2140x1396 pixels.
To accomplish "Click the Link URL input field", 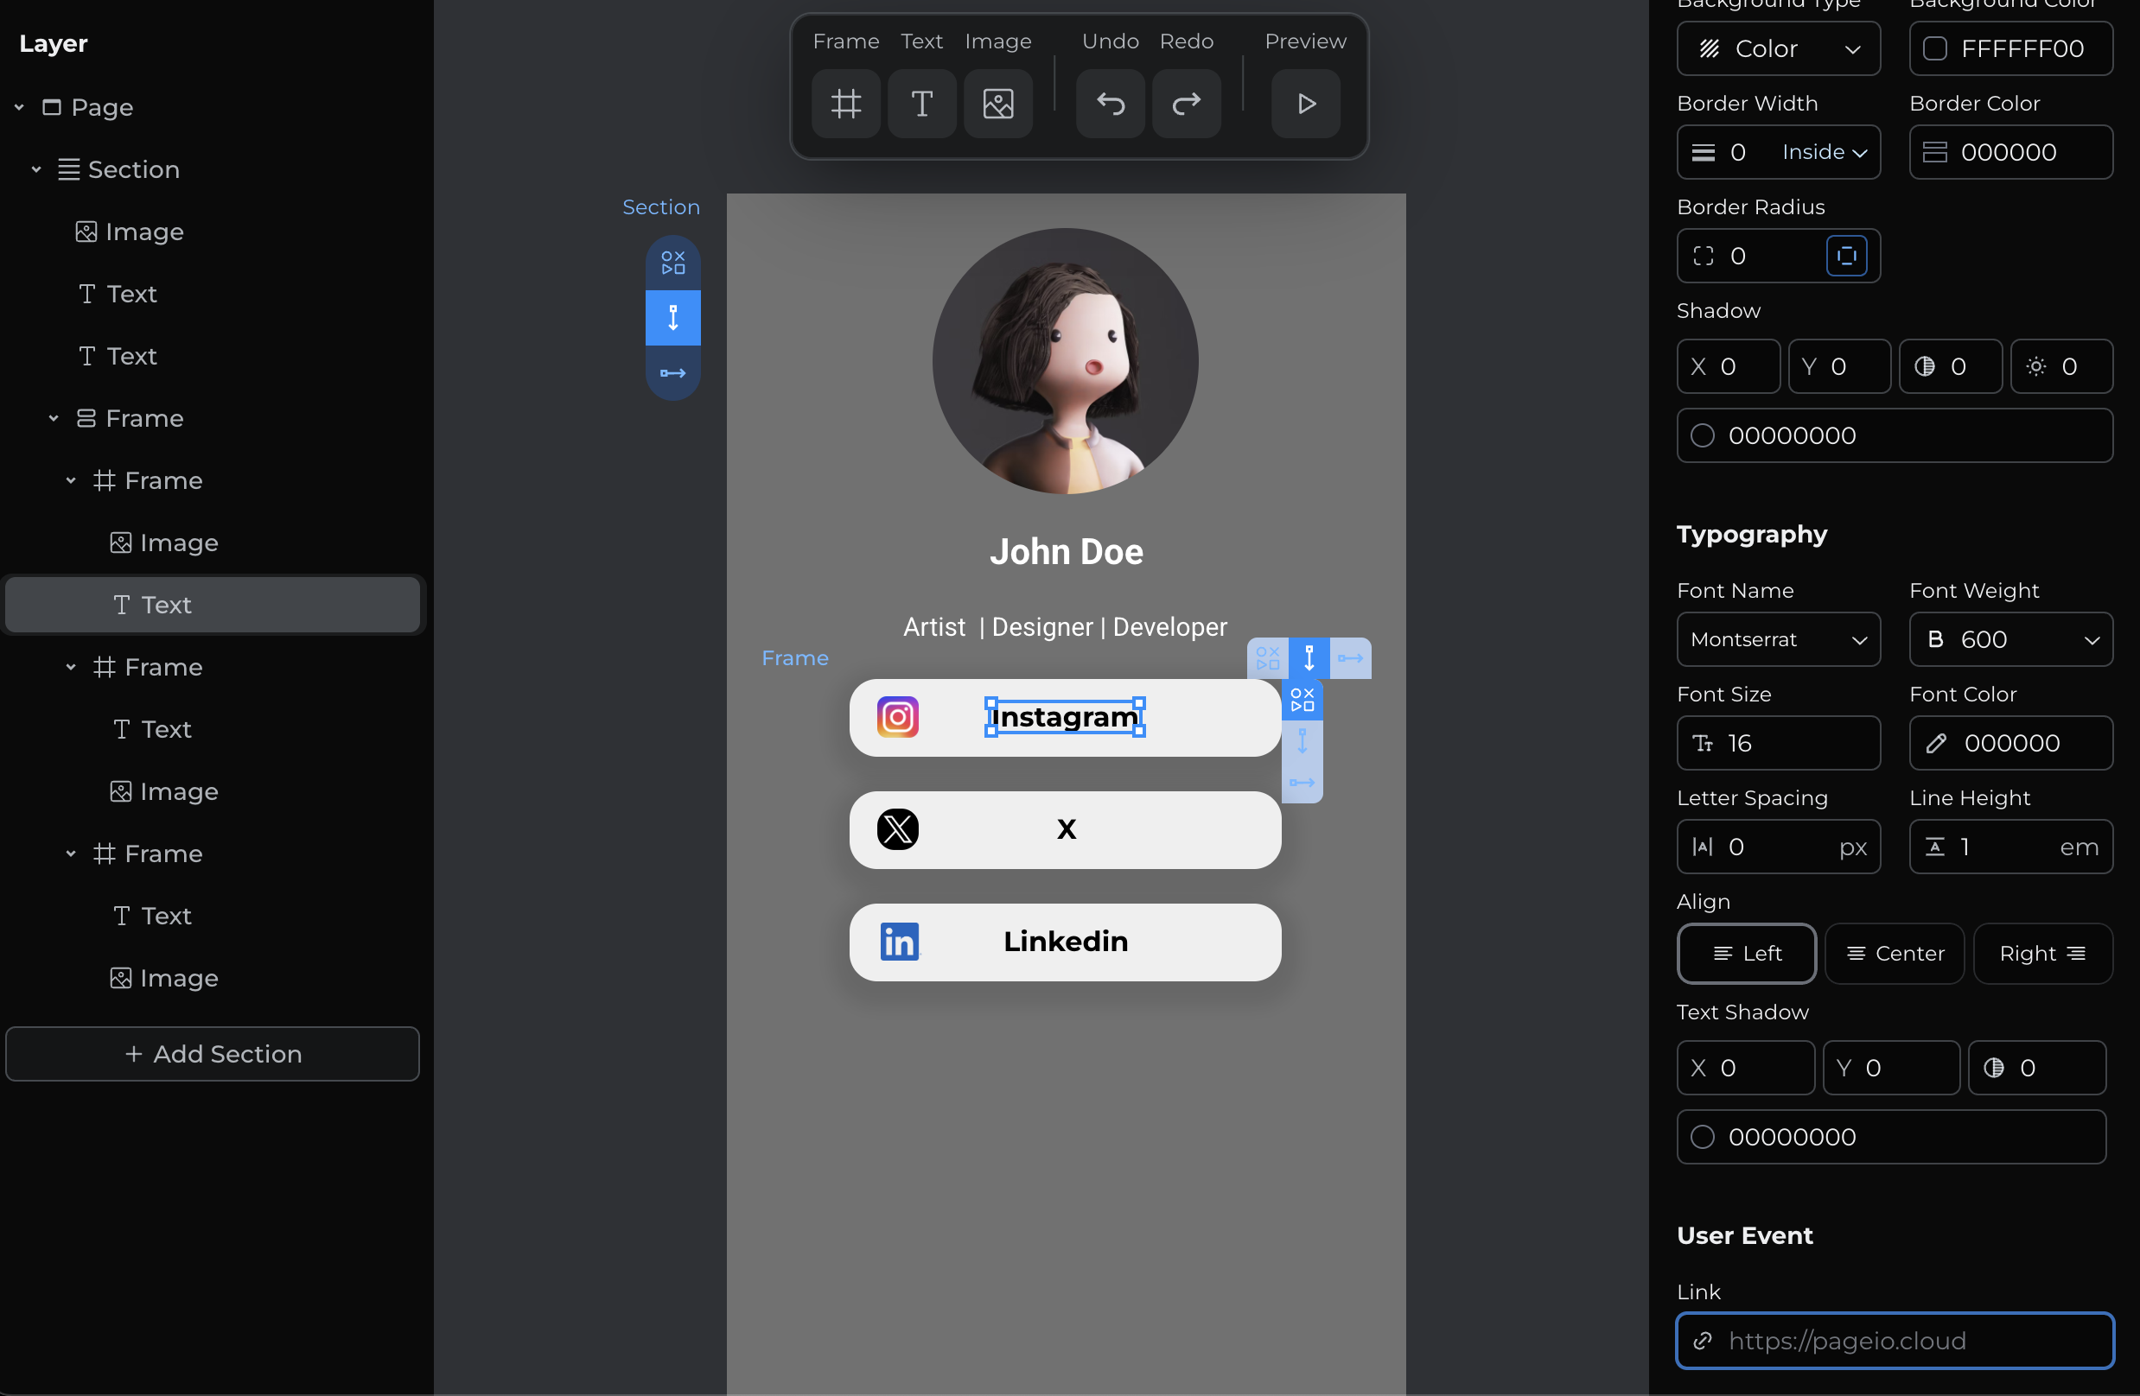I will 1895,1340.
